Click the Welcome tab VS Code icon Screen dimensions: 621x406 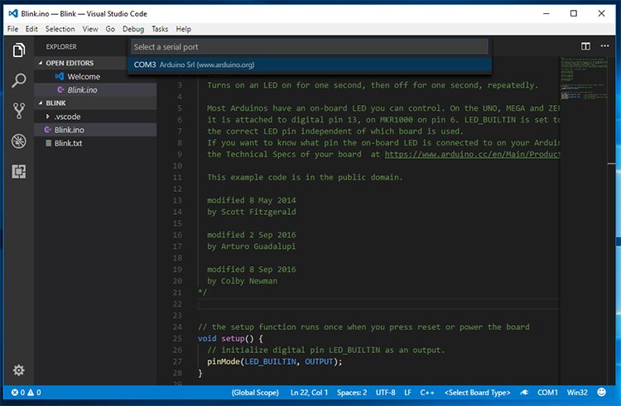pyautogui.click(x=60, y=76)
